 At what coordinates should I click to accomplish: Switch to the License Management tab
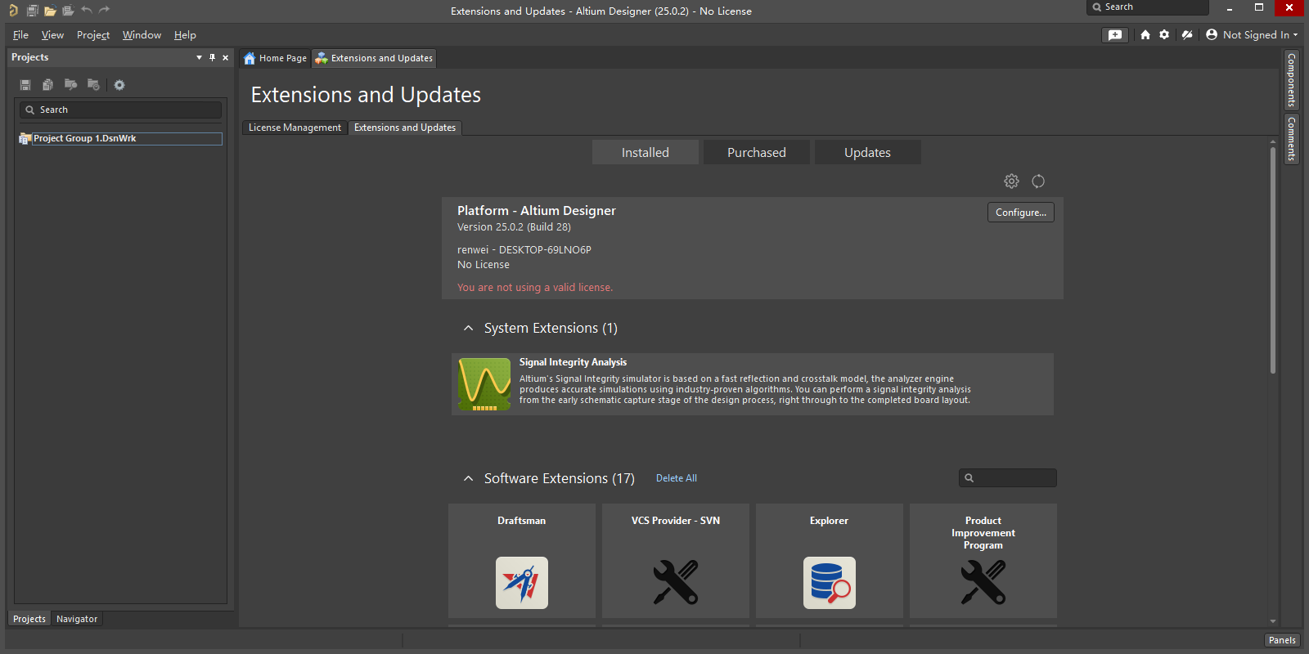295,128
